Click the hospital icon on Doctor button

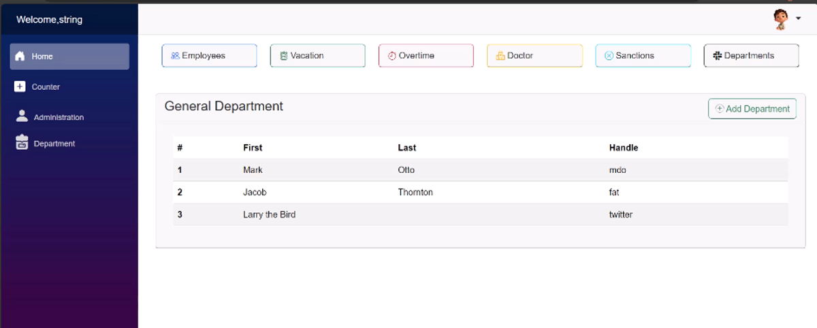click(500, 56)
